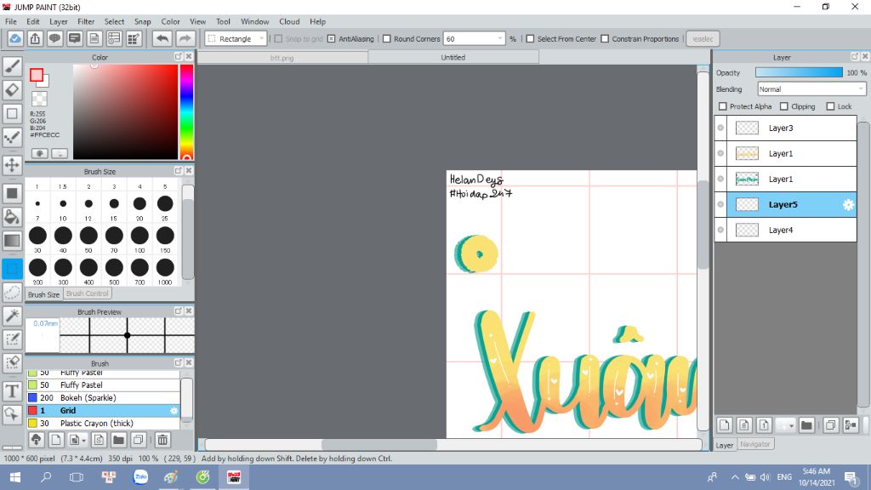Select the Bokeh (Sparkle) brush
The height and width of the screenshot is (490, 871).
coord(103,398)
